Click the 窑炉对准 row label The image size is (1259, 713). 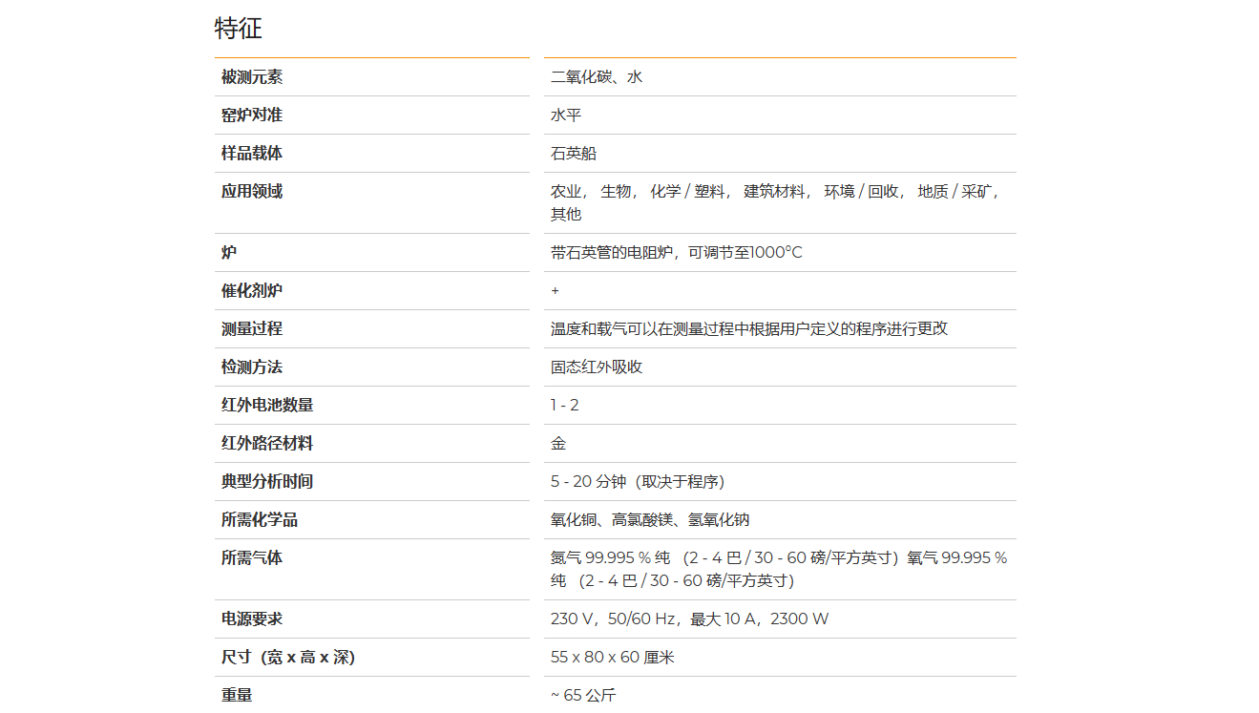pyautogui.click(x=251, y=115)
